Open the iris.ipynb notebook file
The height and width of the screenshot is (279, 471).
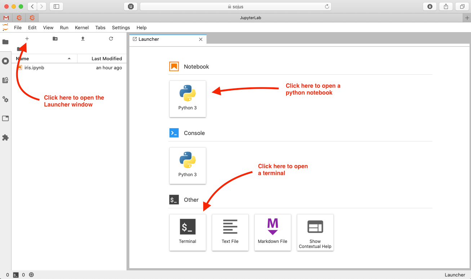pyautogui.click(x=34, y=67)
